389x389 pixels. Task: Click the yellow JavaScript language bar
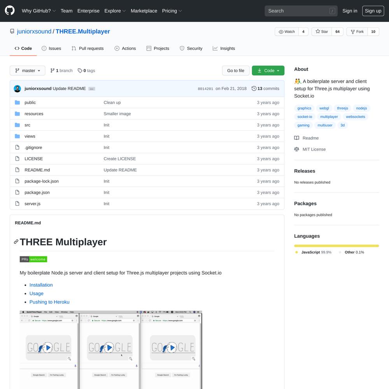coord(336,246)
